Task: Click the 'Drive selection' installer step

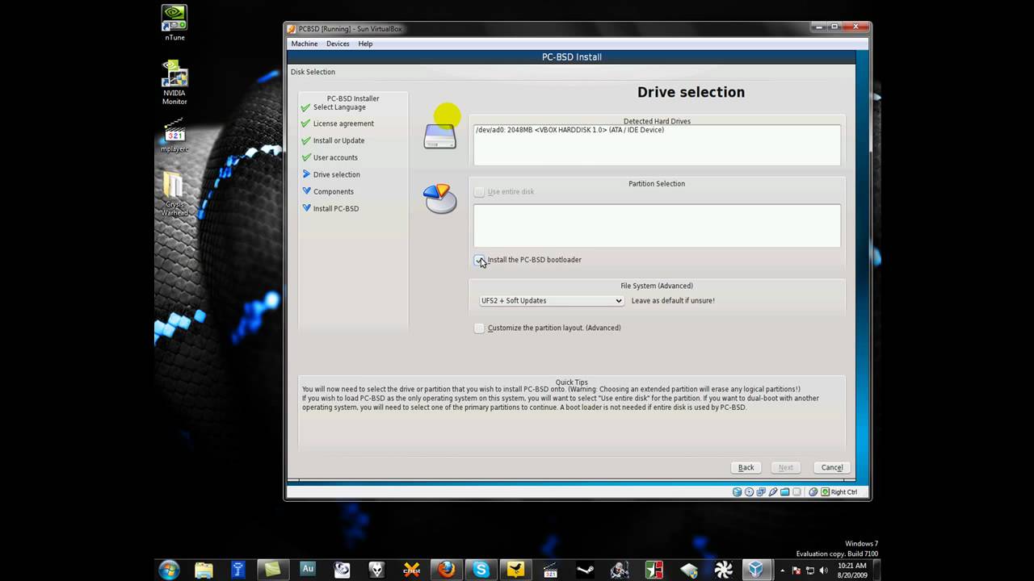Action: [x=337, y=174]
